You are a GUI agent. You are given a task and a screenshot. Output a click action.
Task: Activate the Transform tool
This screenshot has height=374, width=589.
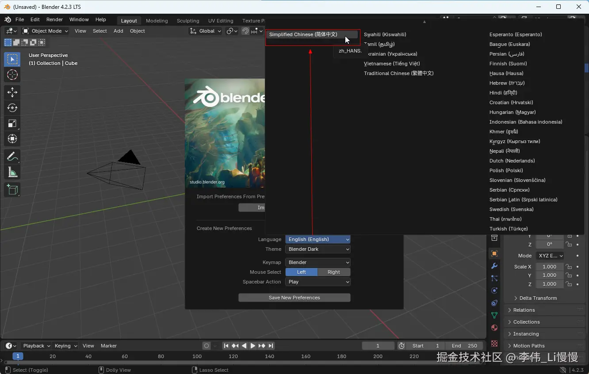pos(12,139)
